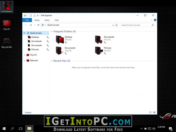Viewport: 176px width, 132px height.
Task: Click the pin icon beside Documents in sidebar
Action: pos(48,46)
